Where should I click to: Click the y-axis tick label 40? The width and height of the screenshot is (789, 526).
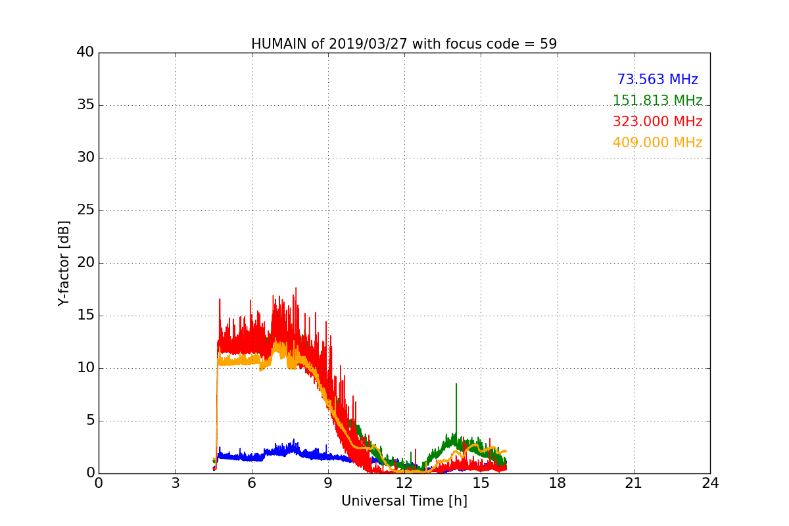(x=85, y=53)
